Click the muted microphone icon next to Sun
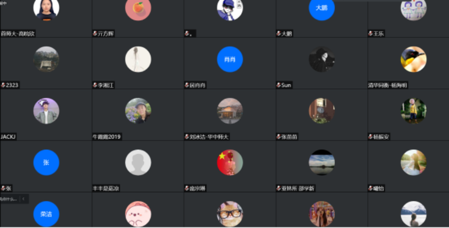 coord(278,85)
